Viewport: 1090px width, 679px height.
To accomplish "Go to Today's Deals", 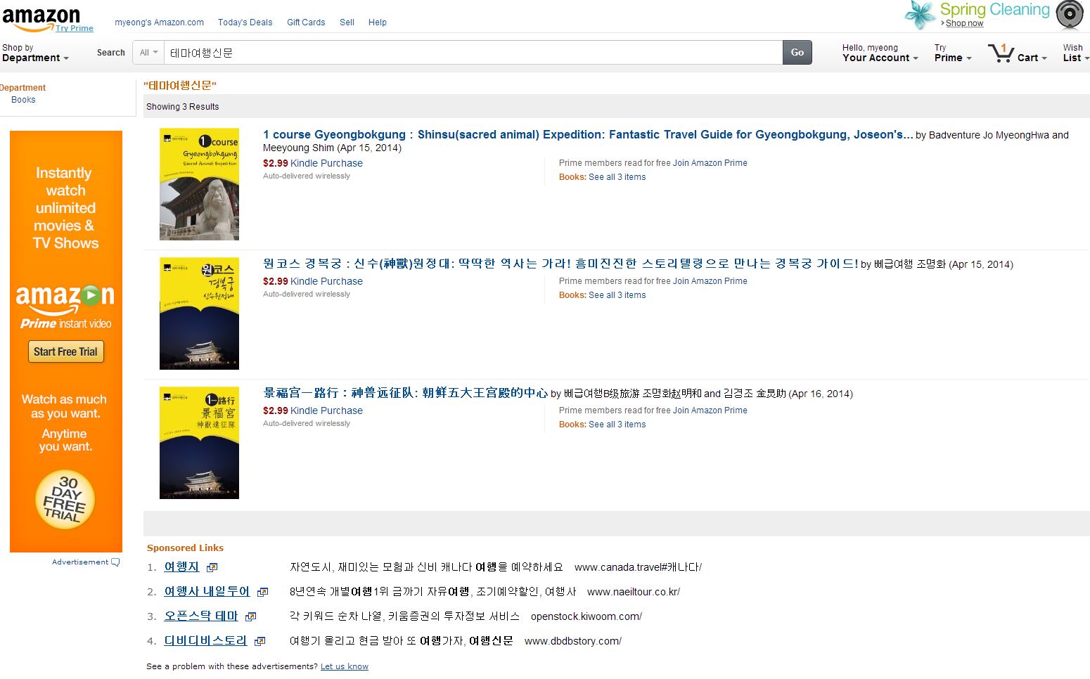I will pyautogui.click(x=245, y=22).
